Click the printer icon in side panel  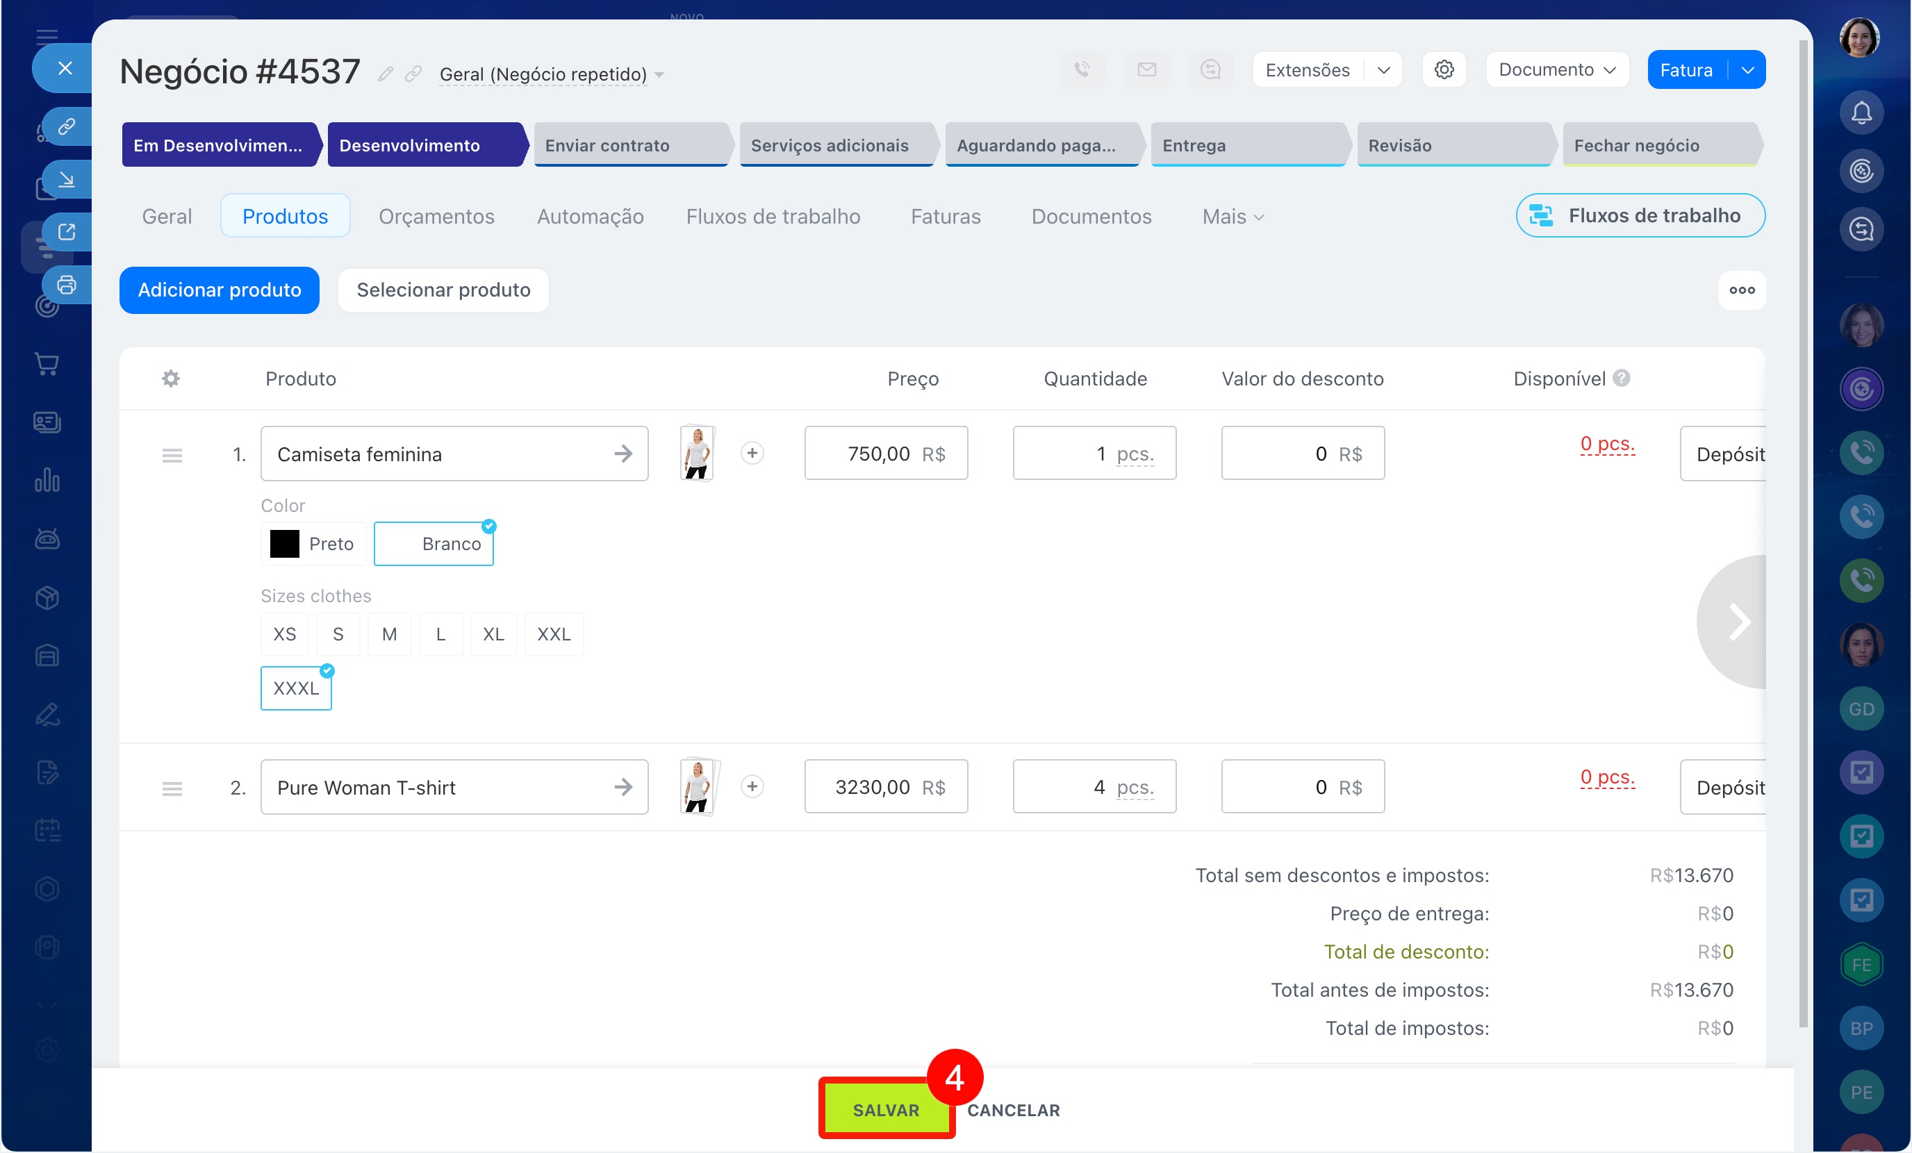67,285
